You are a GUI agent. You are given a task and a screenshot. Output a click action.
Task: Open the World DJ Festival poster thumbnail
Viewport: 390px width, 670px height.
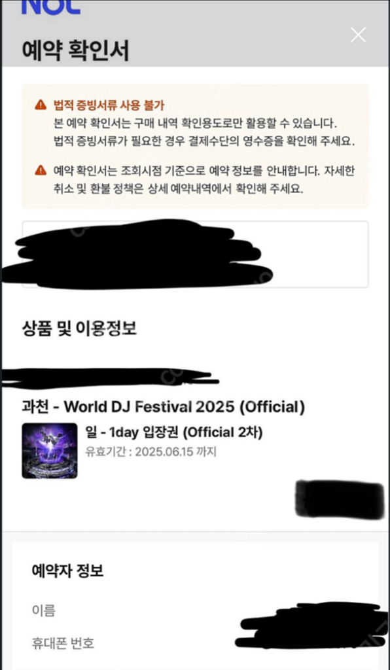click(50, 450)
